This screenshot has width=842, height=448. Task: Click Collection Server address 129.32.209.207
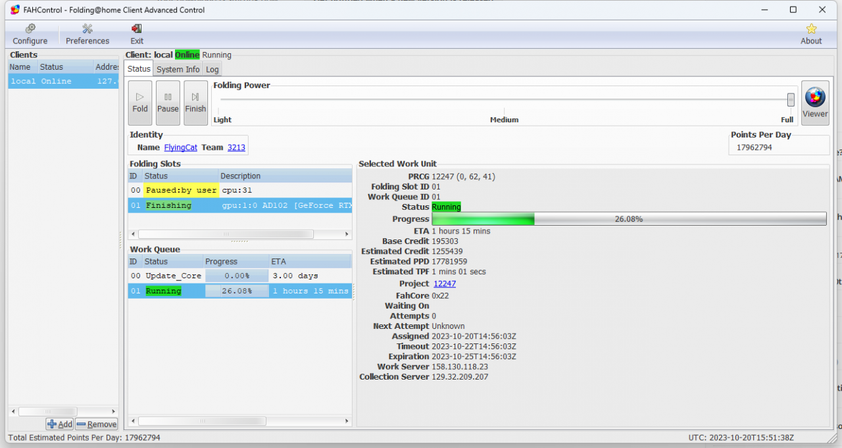[460, 377]
